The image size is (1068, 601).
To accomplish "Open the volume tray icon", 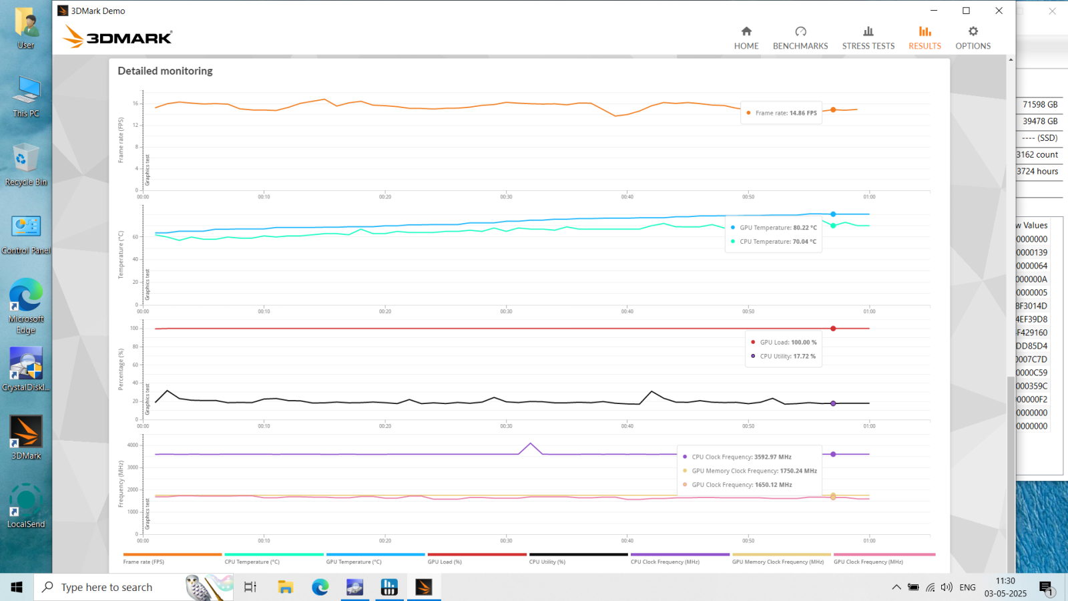I will coord(947,587).
